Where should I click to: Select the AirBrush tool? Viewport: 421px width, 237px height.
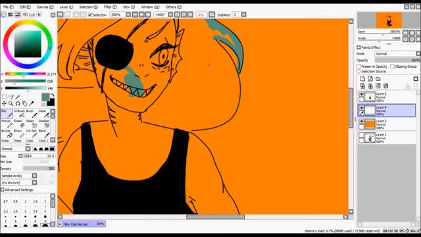pos(19,113)
